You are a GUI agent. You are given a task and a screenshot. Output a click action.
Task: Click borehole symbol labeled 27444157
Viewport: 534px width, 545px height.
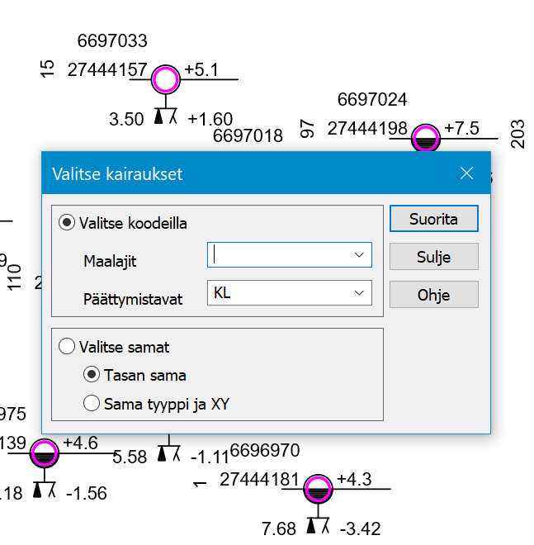point(166,79)
